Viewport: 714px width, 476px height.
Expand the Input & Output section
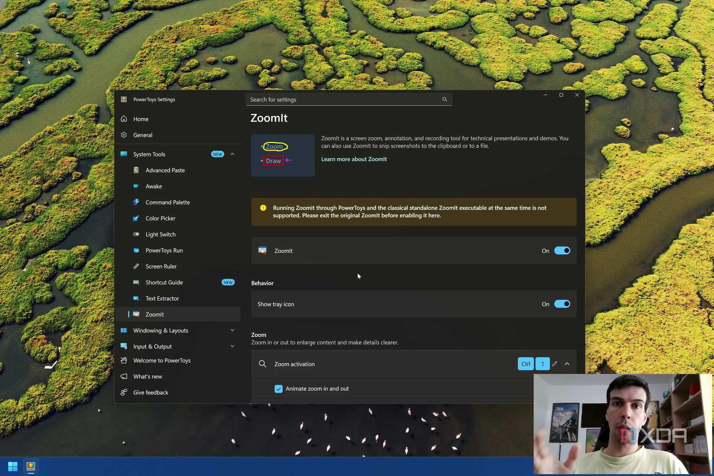(232, 346)
